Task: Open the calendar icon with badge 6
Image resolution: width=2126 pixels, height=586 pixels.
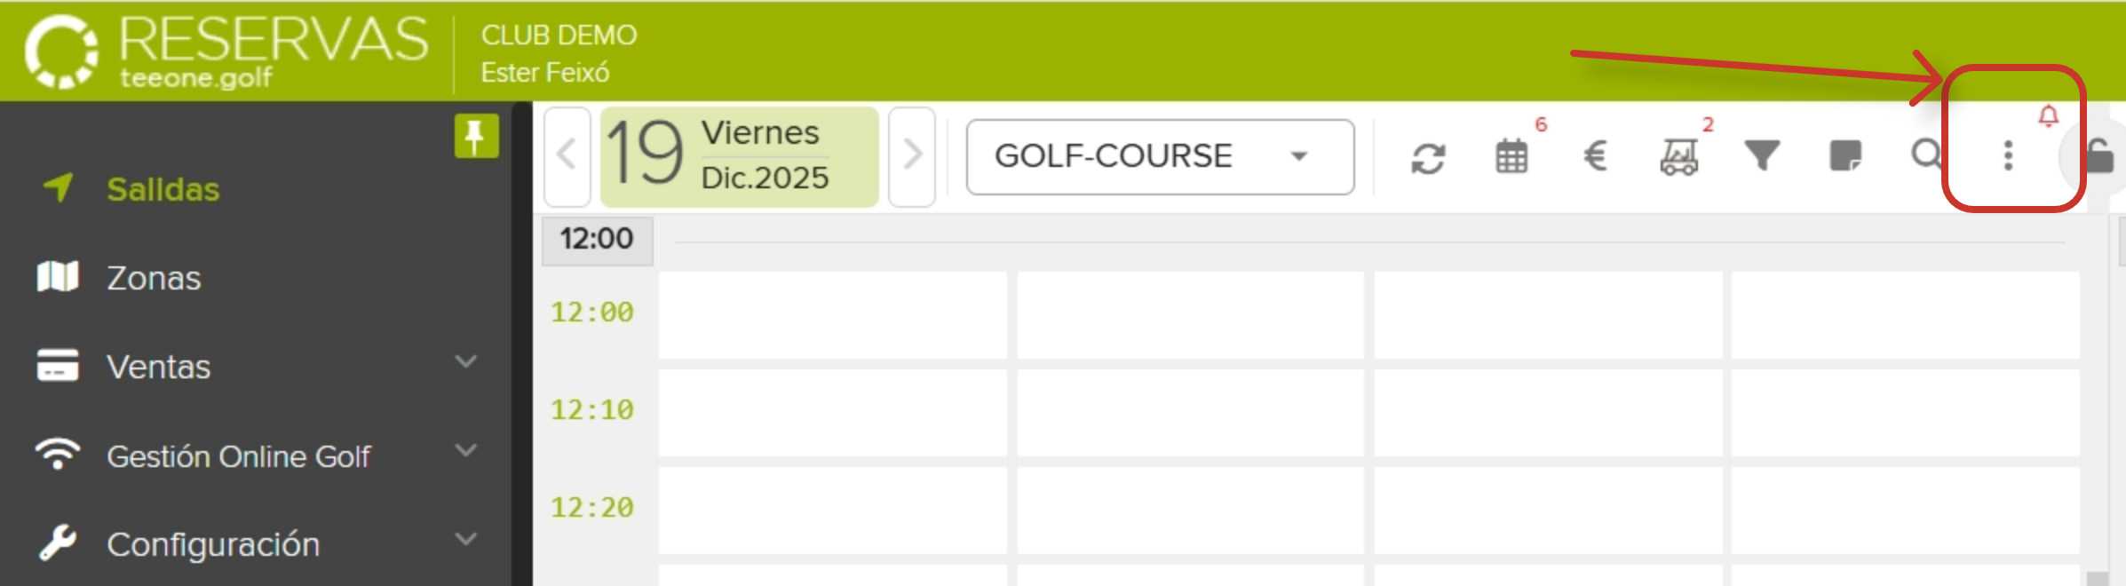Action: [1511, 157]
